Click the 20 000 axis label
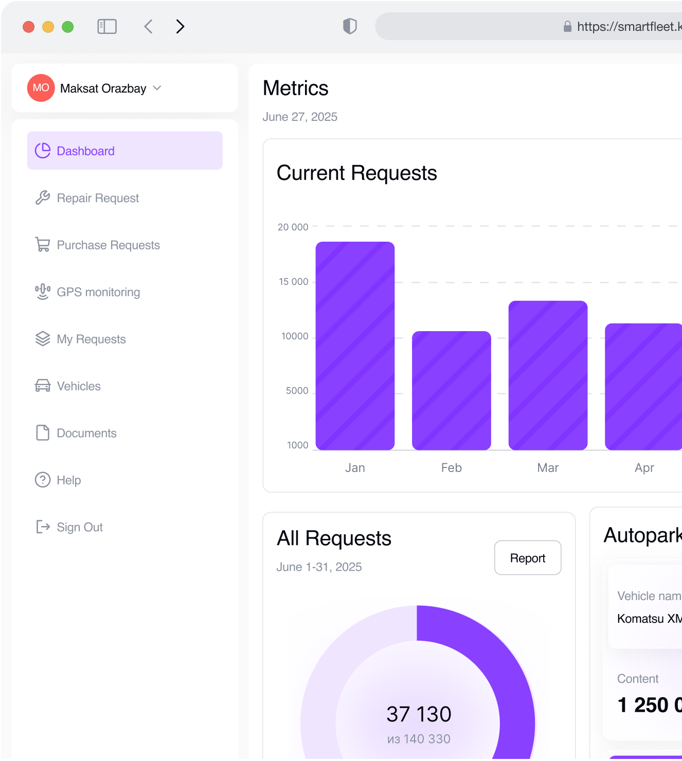The image size is (682, 761). tap(293, 227)
